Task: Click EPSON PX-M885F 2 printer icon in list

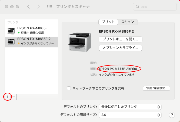Action: pos(11,42)
